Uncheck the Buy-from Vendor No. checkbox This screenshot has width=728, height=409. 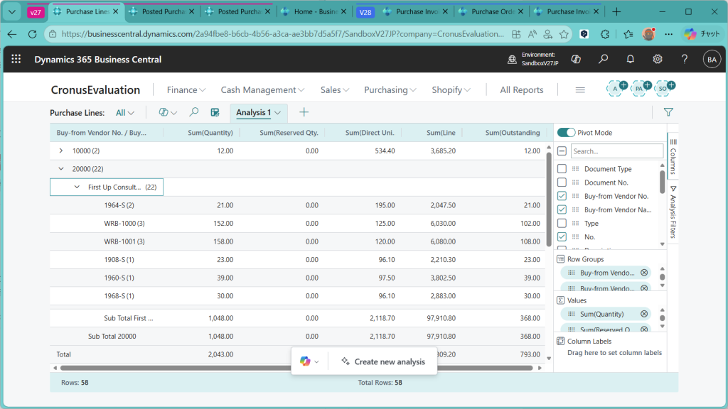(562, 196)
